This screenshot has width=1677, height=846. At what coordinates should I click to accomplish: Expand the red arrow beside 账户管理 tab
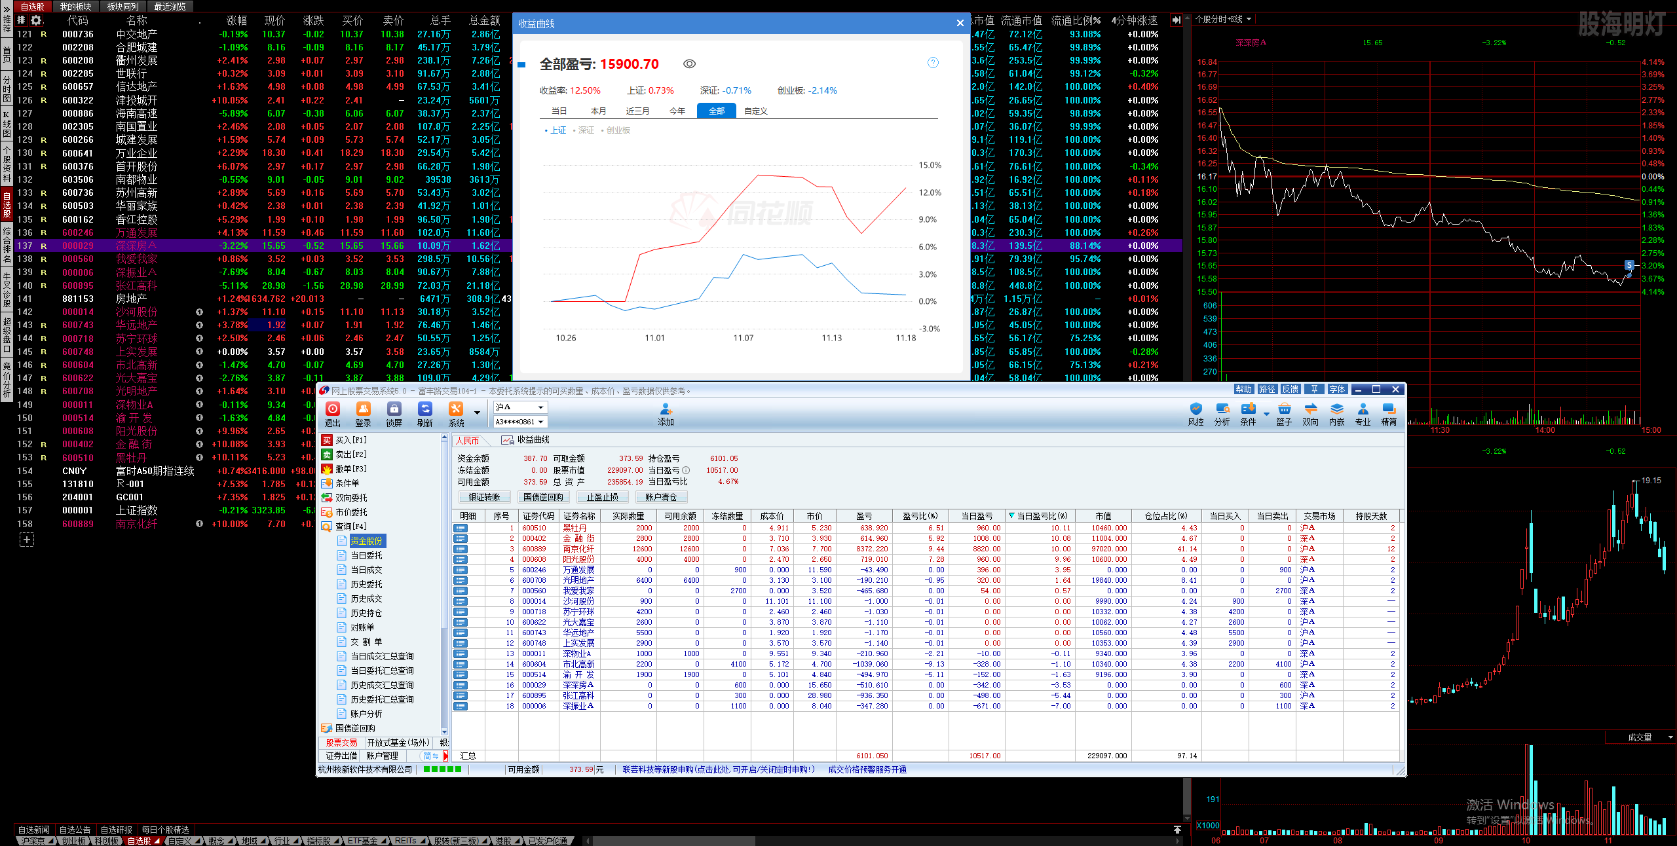pyautogui.click(x=445, y=756)
